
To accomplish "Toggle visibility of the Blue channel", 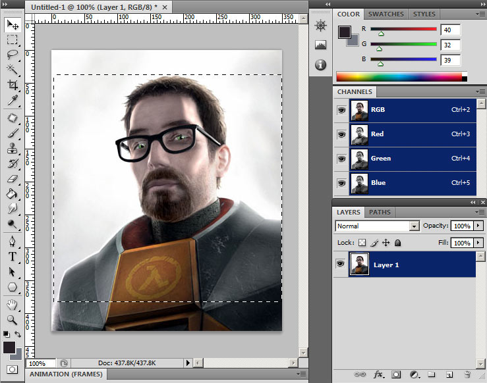I will coord(341,183).
